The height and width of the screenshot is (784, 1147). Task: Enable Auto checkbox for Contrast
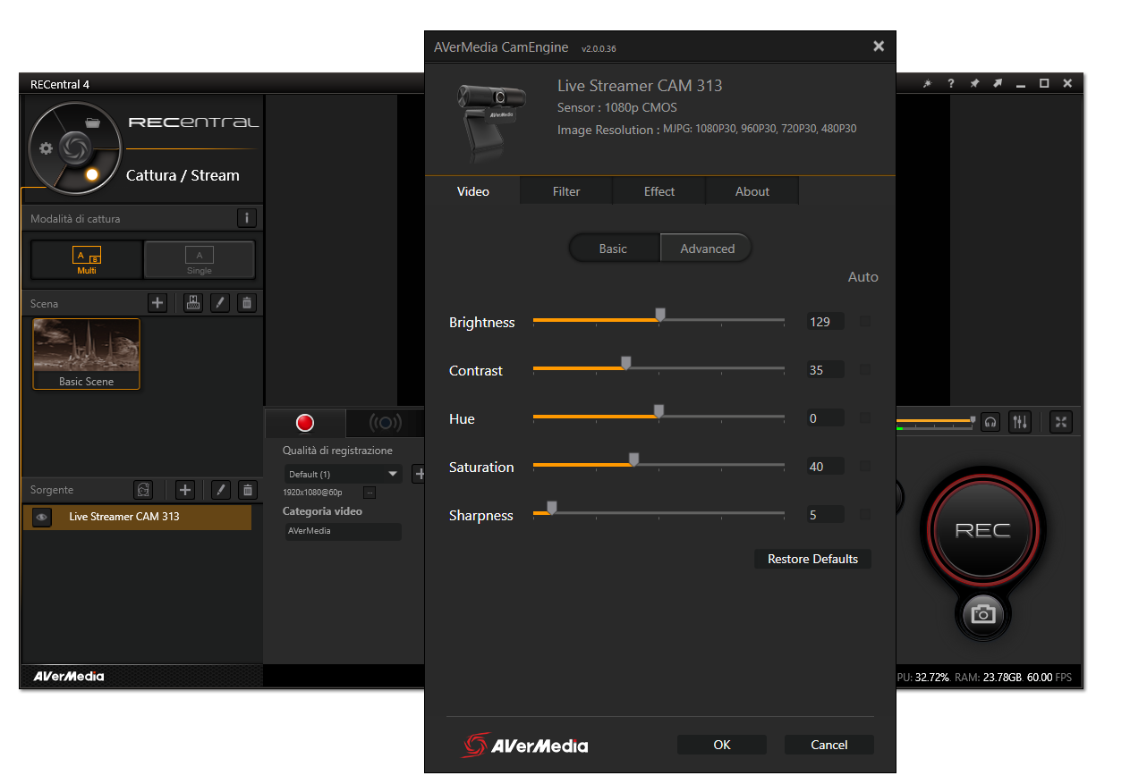[865, 369]
